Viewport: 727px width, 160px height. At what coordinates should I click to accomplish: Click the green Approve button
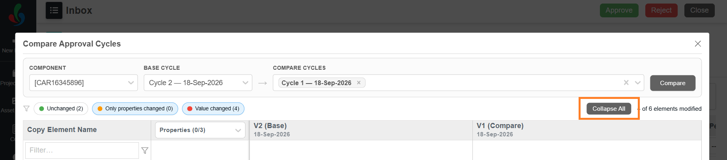[x=619, y=10]
